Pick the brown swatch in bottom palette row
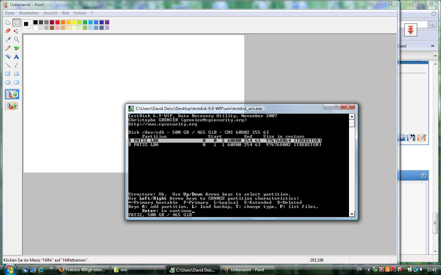441x275 pixels. [52, 28]
